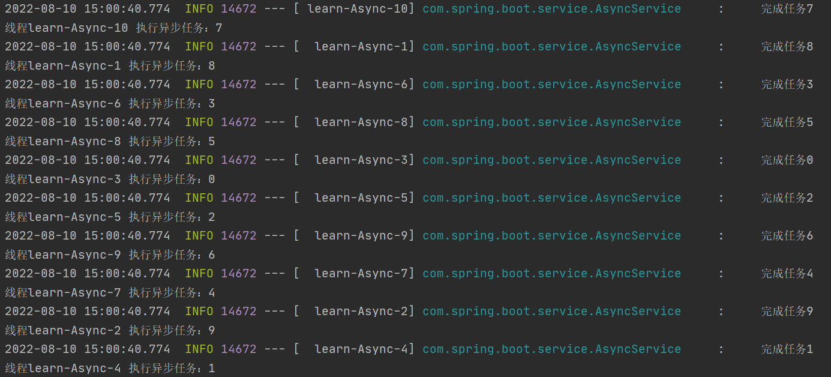Click the 完成任务6 message text
This screenshot has width=831, height=377.
point(787,236)
